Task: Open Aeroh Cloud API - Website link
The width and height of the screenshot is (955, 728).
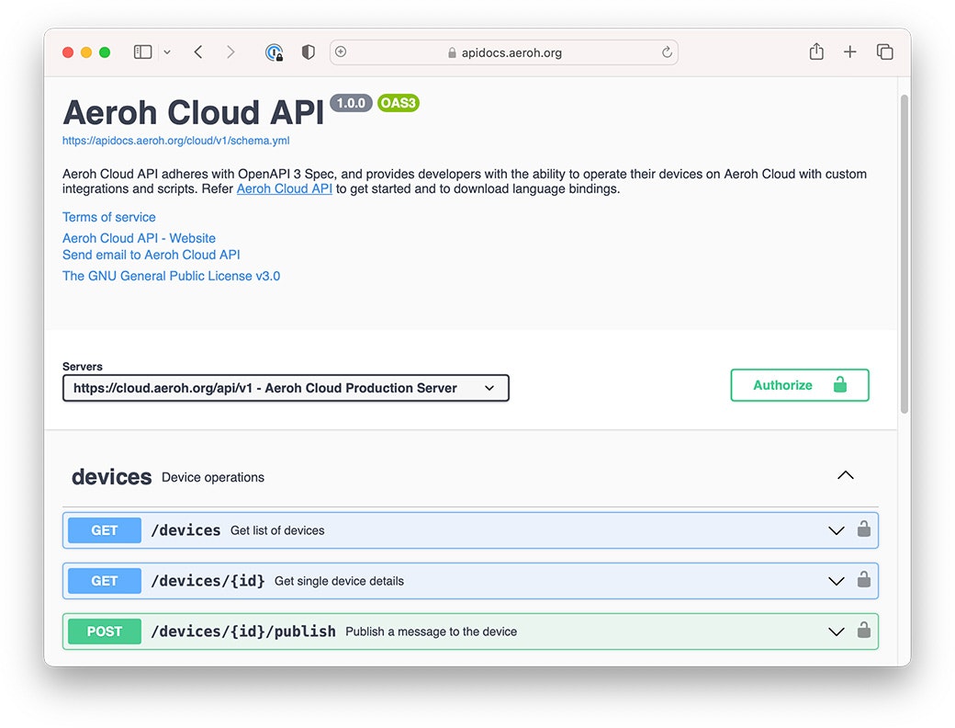Action: 139,238
